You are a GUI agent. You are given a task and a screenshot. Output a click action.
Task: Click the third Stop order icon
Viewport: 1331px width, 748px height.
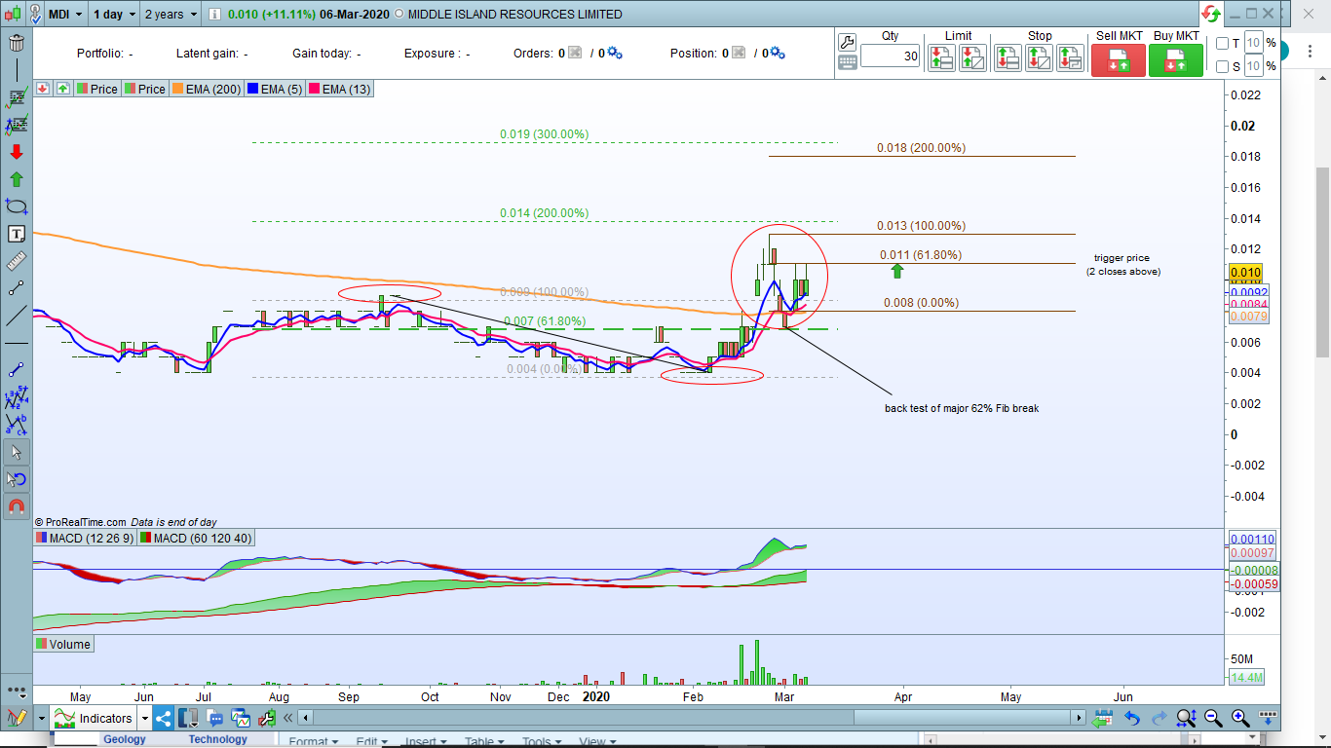(x=1071, y=58)
